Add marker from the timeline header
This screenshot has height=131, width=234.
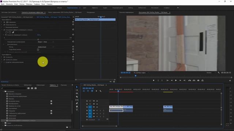(x=96, y=91)
